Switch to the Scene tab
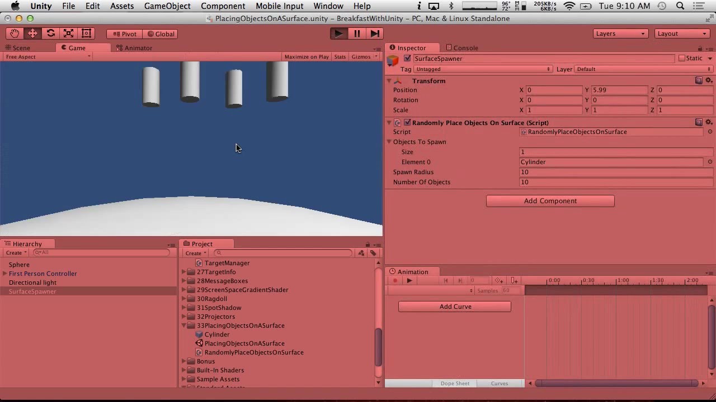Image resolution: width=716 pixels, height=402 pixels. [x=18, y=48]
